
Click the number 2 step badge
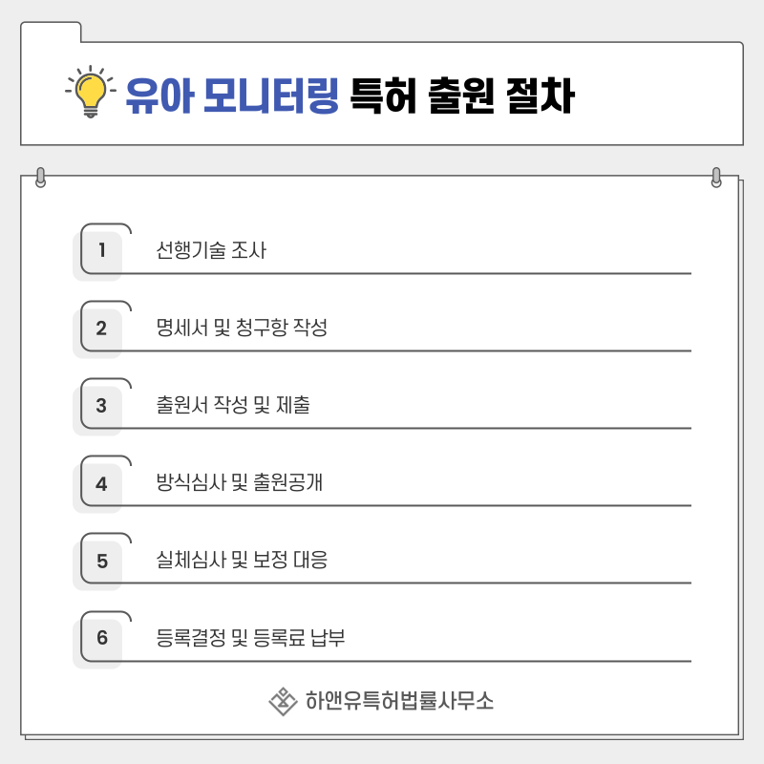point(101,329)
